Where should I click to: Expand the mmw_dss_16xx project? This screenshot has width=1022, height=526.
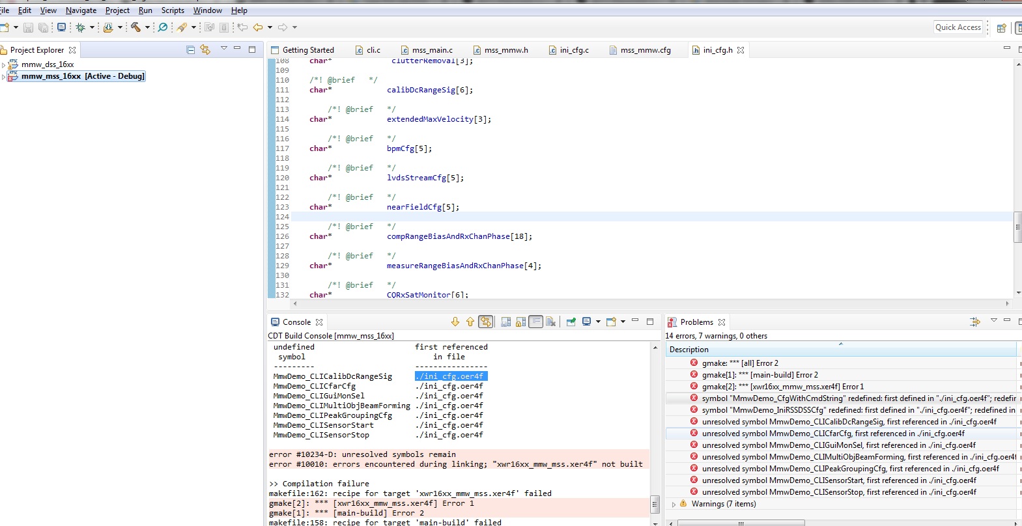(x=4, y=65)
